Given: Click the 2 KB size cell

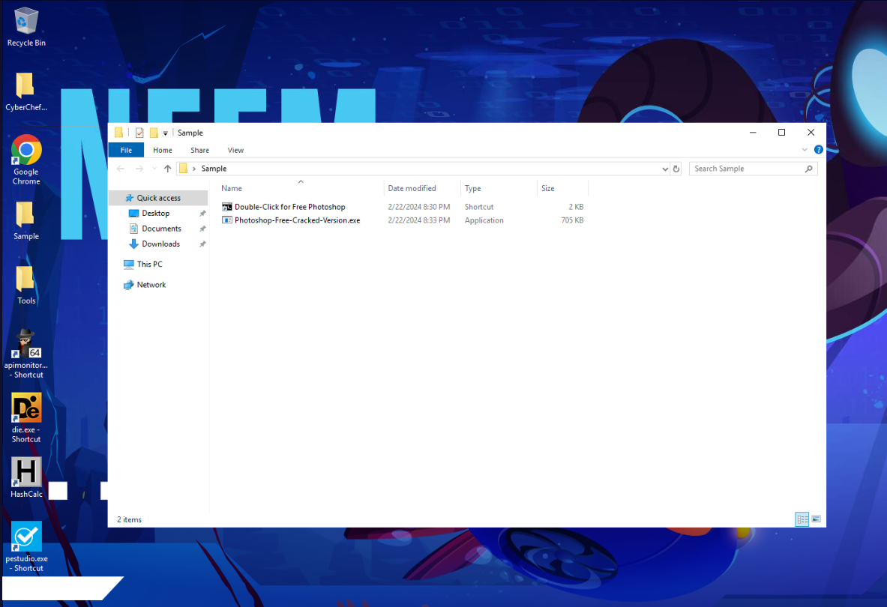Looking at the screenshot, I should tap(576, 207).
